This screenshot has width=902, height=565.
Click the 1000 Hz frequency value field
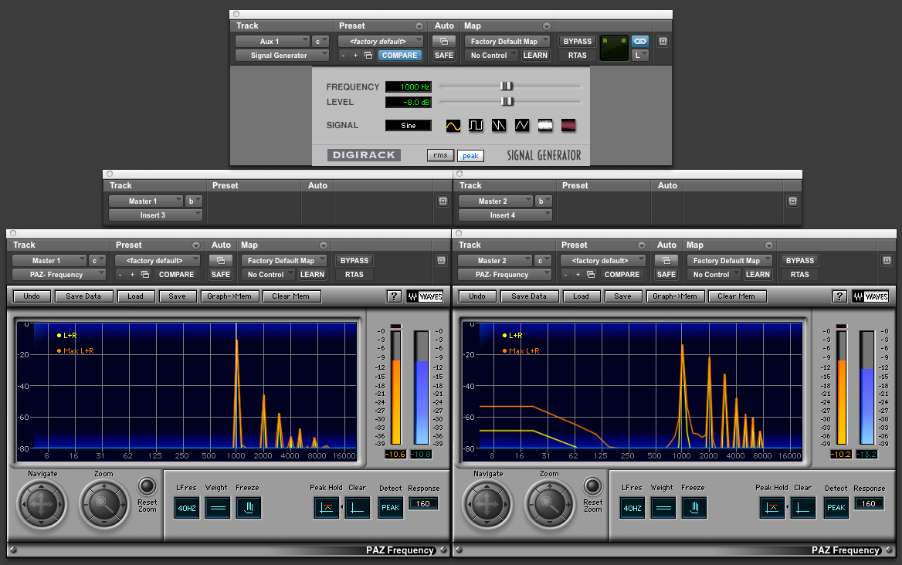409,86
